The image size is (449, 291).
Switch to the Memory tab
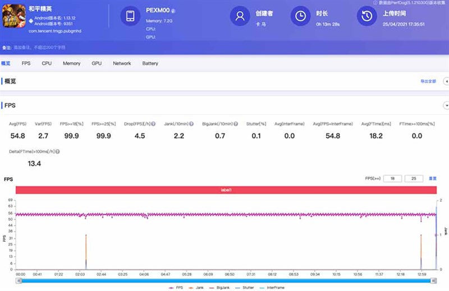71,63
